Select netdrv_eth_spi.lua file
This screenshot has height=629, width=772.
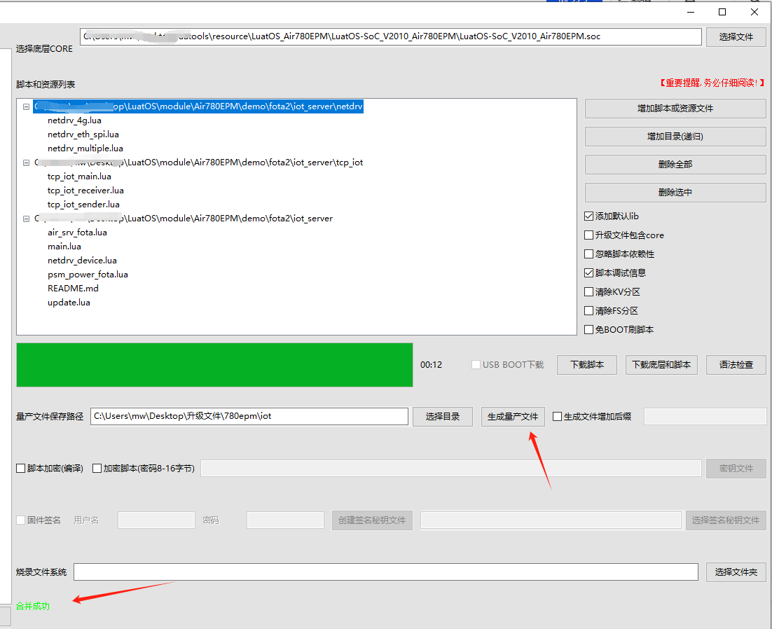point(83,134)
